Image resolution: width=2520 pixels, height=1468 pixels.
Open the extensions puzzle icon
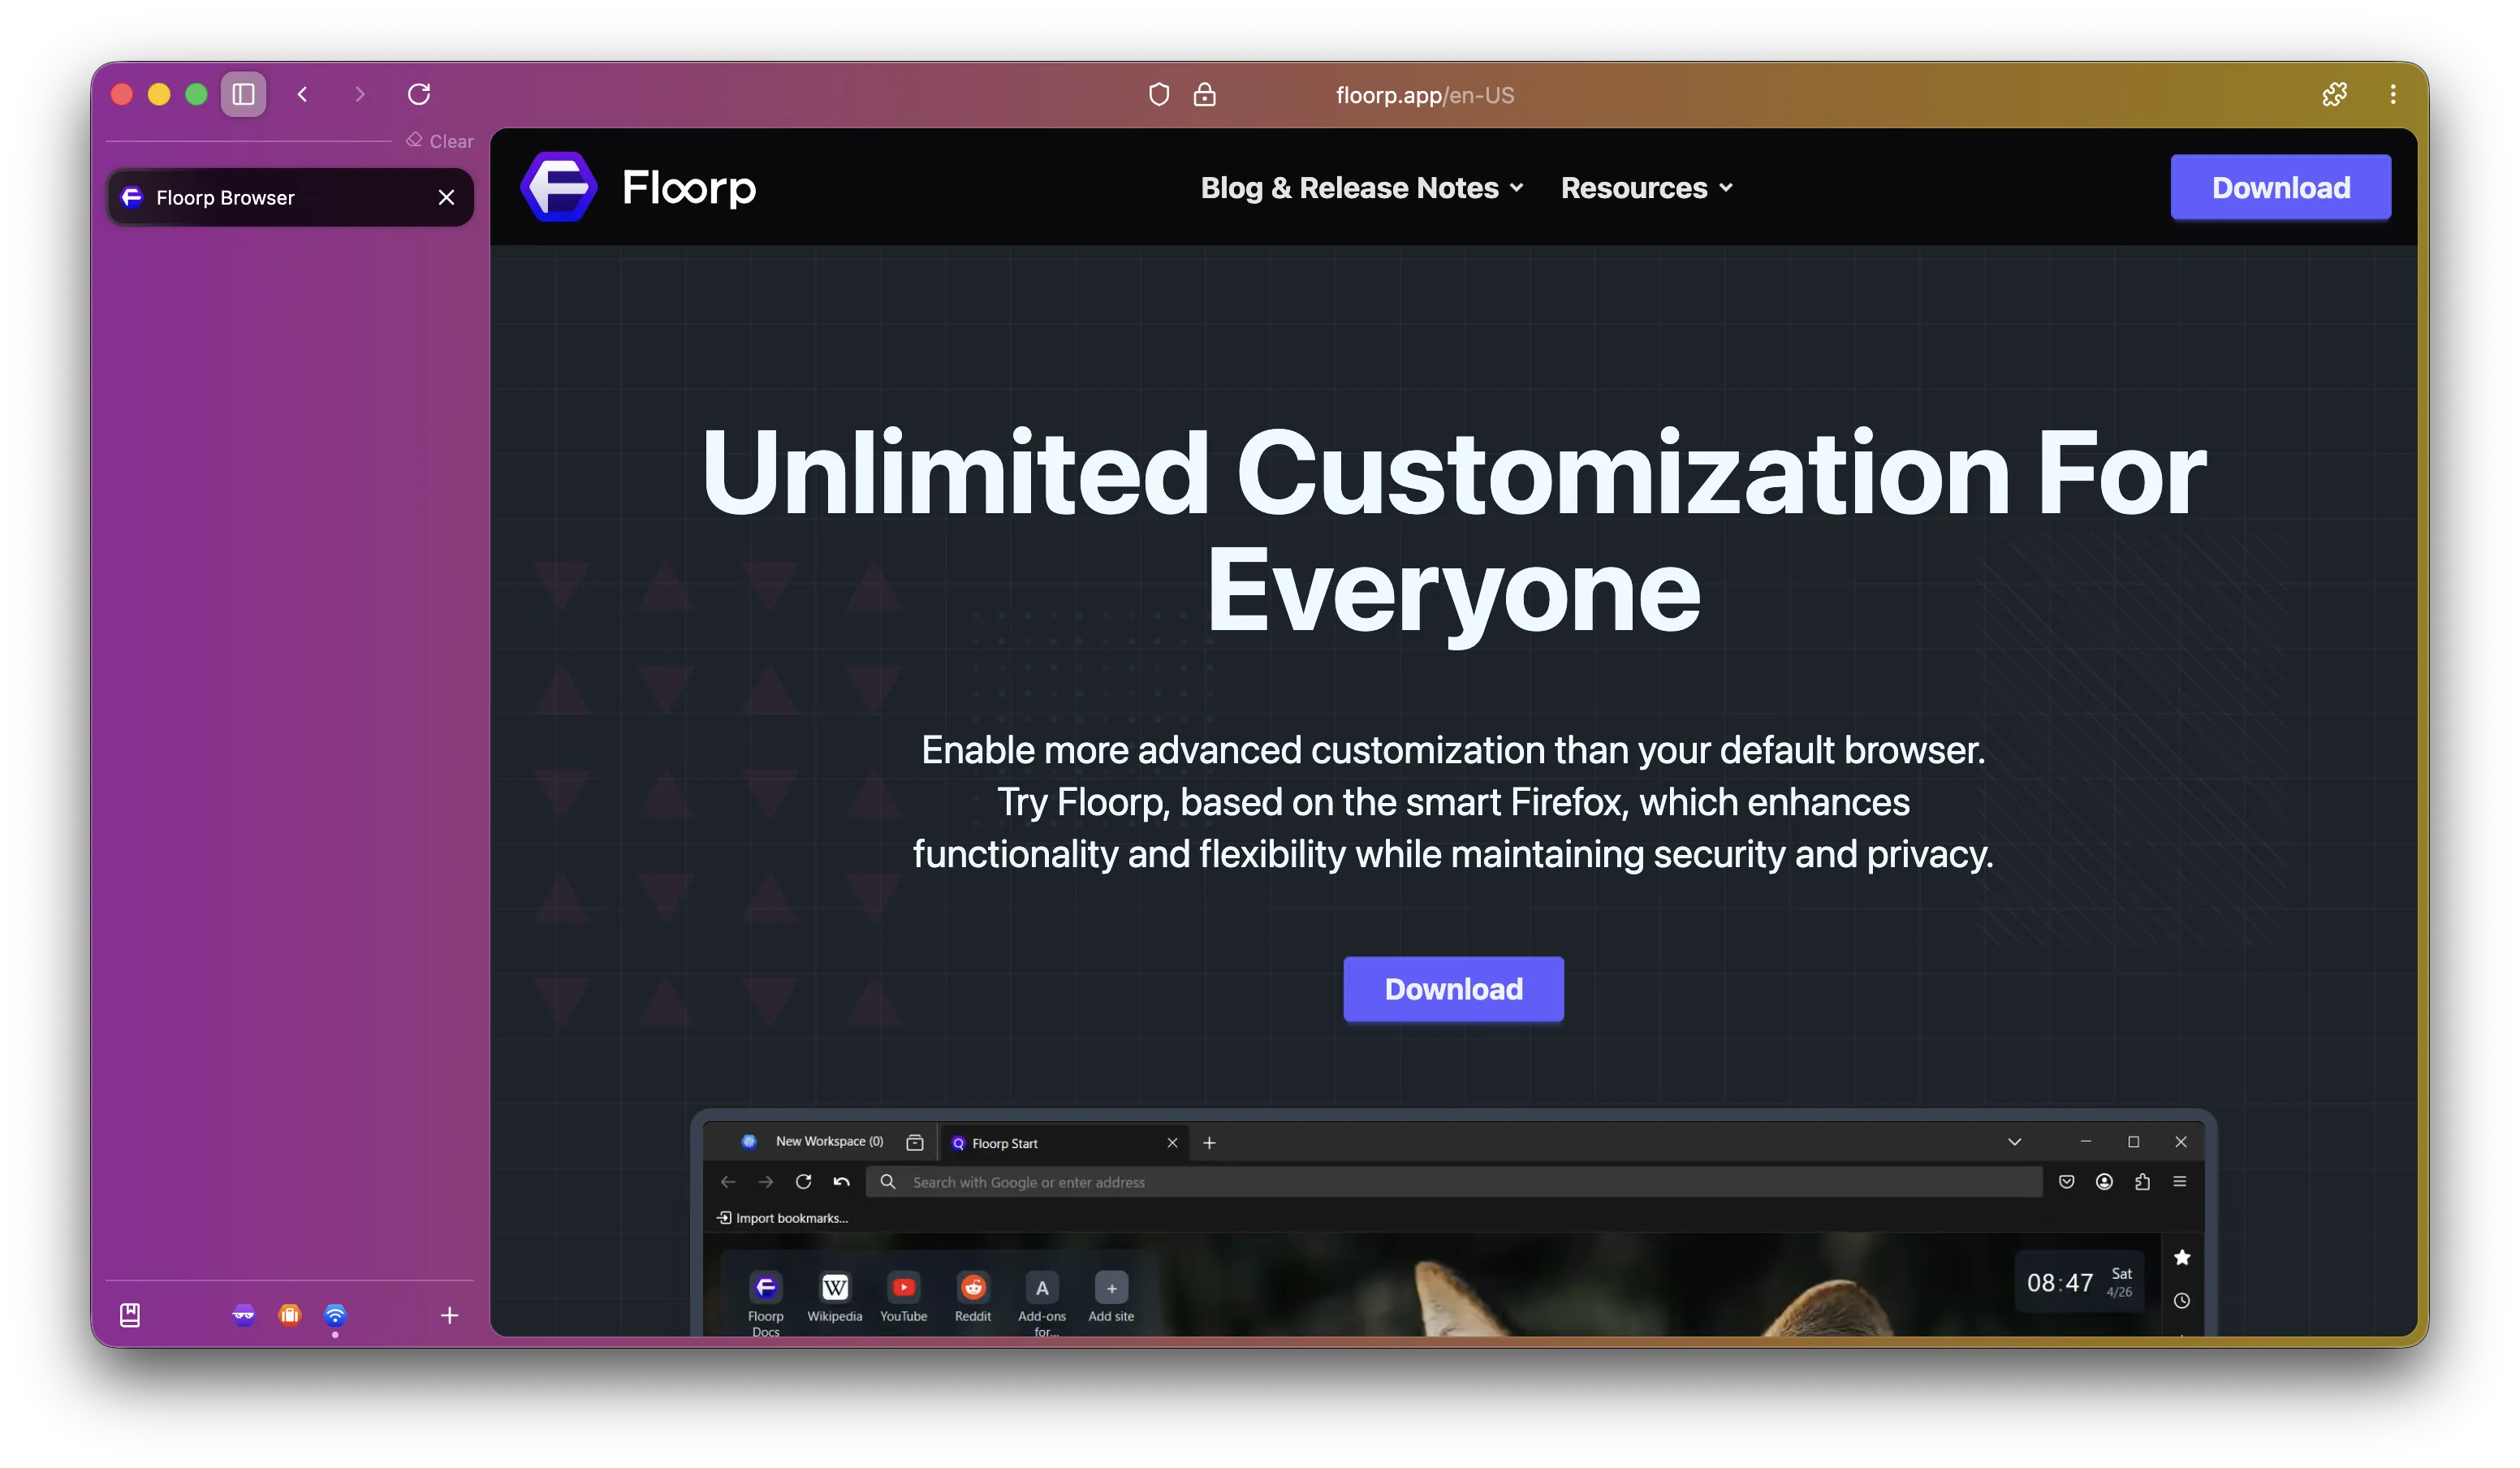point(2334,94)
